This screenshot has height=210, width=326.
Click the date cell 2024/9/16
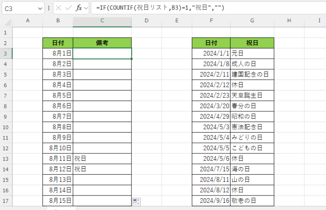click(x=211, y=201)
